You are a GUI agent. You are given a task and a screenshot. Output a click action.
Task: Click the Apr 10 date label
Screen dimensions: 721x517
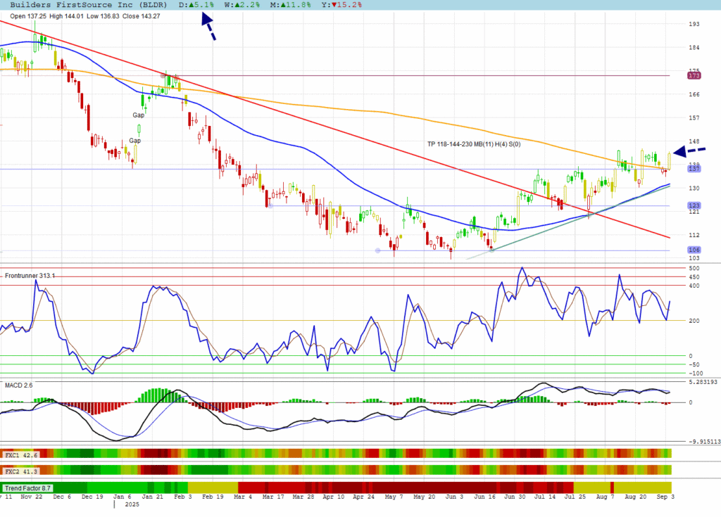coord(333,497)
